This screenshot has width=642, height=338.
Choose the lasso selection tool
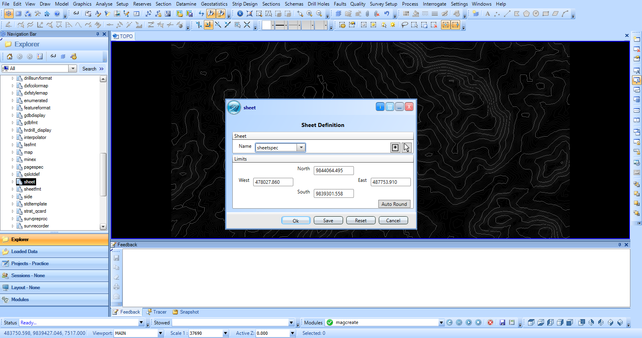pos(404,25)
